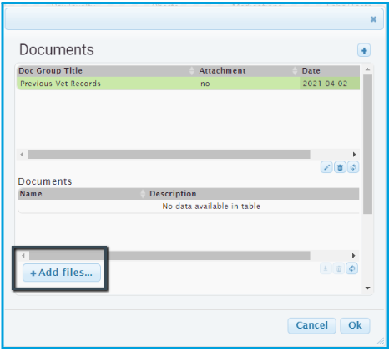
Task: Click refresh icon under lower Documents table
Action: (351, 268)
